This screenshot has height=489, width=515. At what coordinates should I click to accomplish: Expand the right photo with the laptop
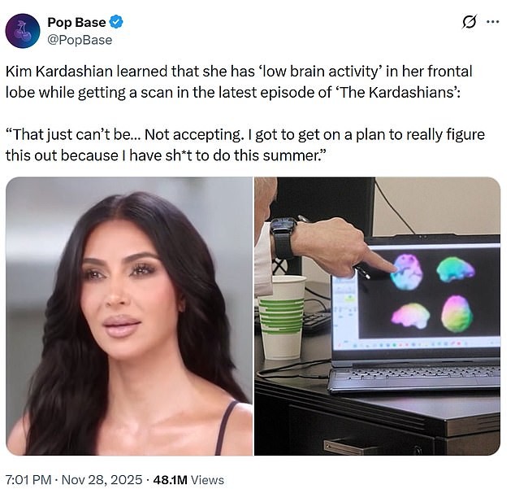(x=378, y=317)
